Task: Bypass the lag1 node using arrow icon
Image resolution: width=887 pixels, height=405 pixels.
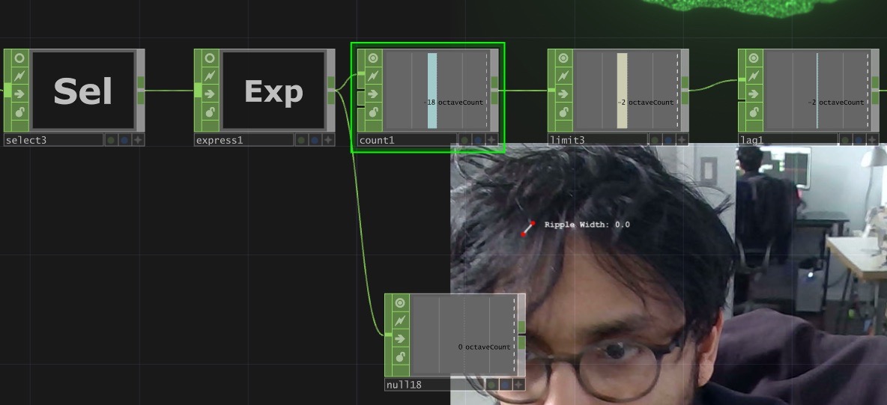Action: [754, 94]
